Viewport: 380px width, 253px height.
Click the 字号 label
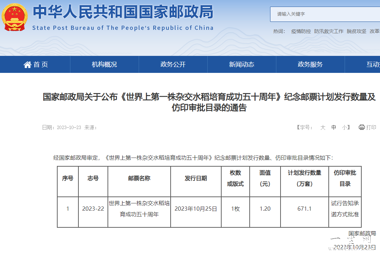[305, 127]
